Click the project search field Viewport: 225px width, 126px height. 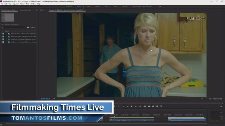pyautogui.click(x=14, y=27)
